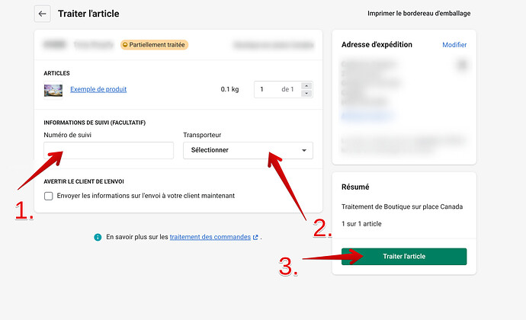526x320 pixels.
Task: Open the Exemple de produit link
Action: tap(98, 89)
